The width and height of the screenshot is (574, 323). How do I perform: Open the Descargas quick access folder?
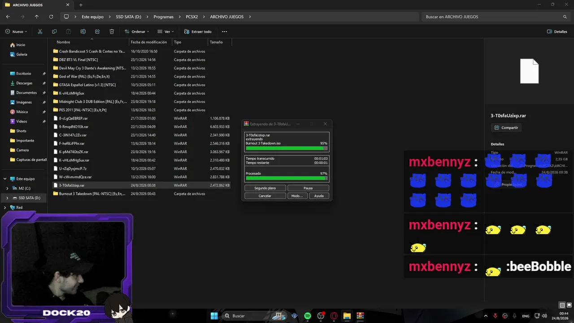pyautogui.click(x=24, y=83)
